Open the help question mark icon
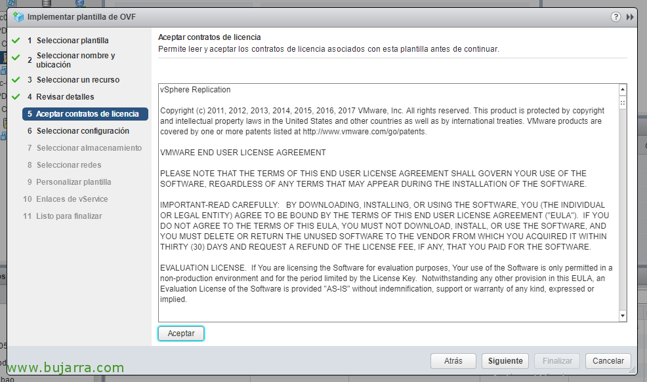The height and width of the screenshot is (382, 647). point(616,17)
